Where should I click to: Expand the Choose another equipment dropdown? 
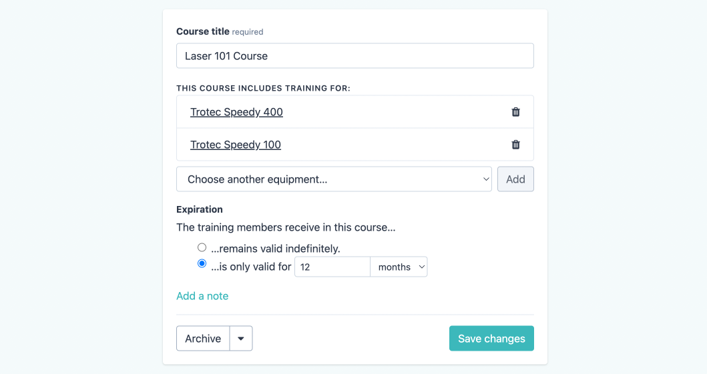click(334, 179)
